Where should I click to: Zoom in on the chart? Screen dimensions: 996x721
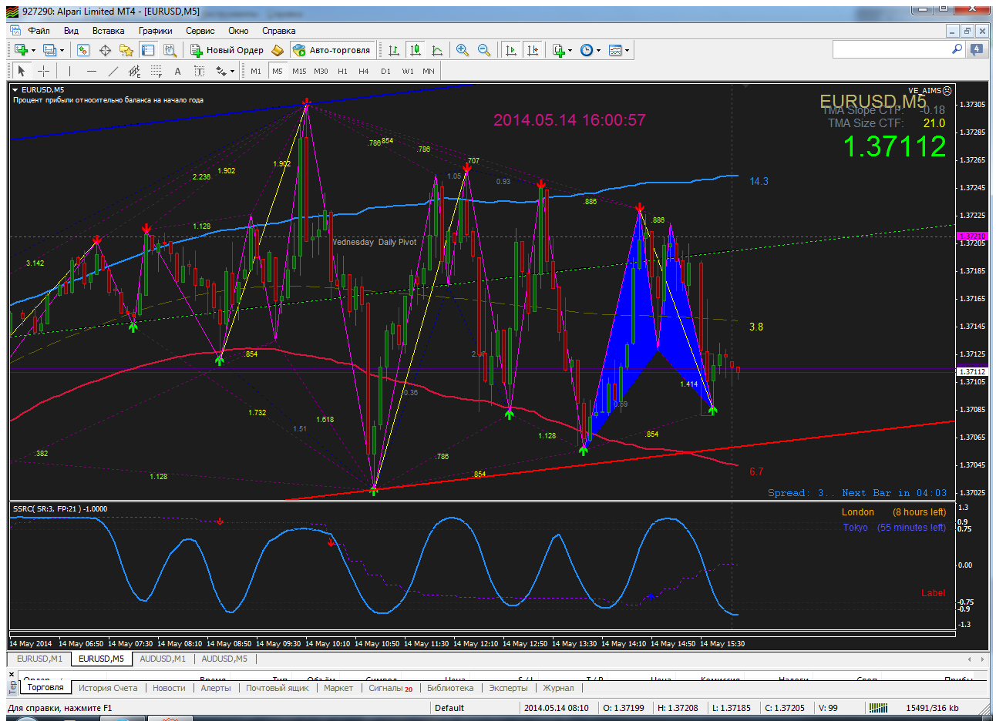(463, 50)
